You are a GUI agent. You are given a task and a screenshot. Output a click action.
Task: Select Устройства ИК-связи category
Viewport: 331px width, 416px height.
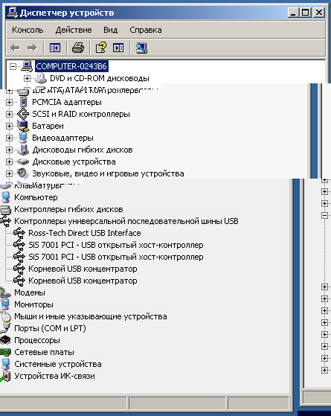pos(54,377)
